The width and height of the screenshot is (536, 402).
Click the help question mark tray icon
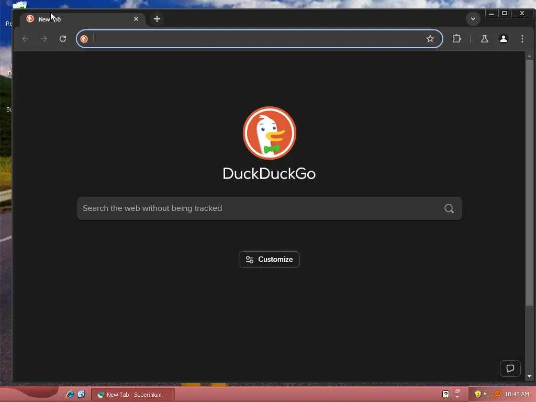[x=445, y=394]
